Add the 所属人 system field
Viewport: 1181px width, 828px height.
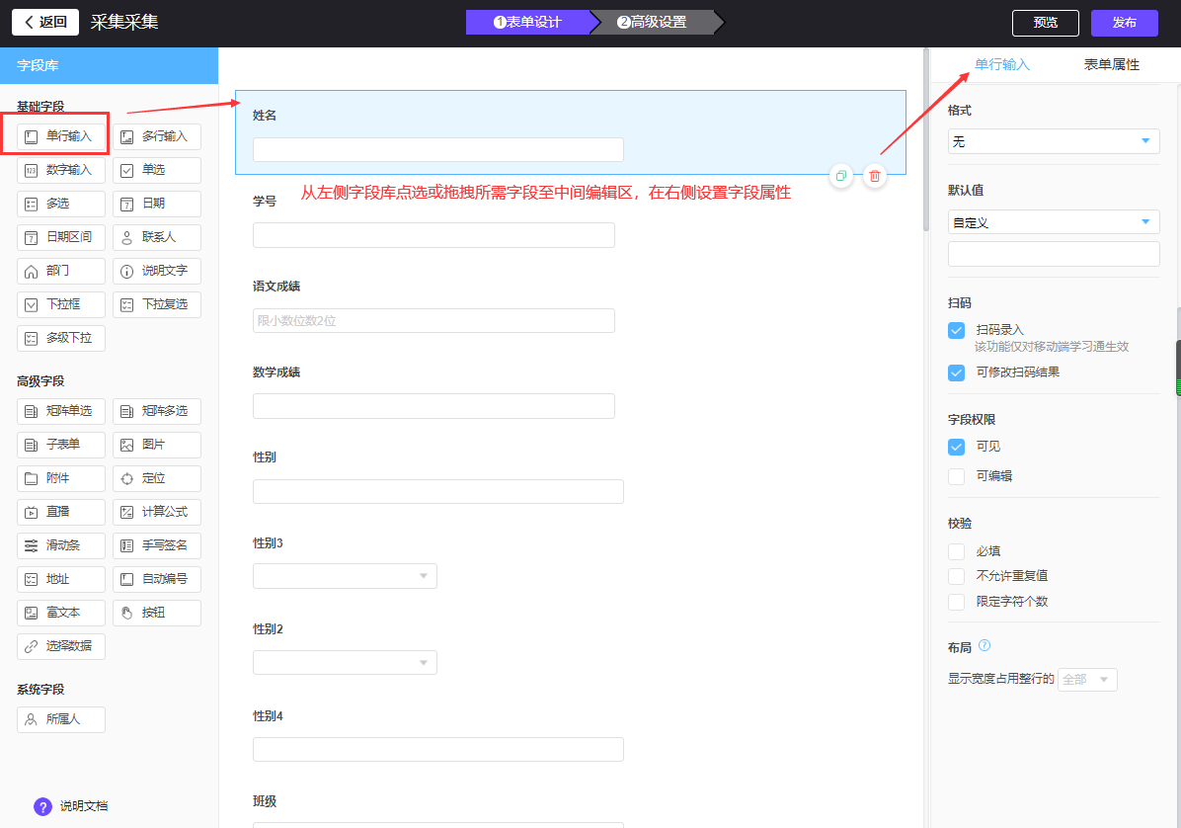tap(61, 719)
